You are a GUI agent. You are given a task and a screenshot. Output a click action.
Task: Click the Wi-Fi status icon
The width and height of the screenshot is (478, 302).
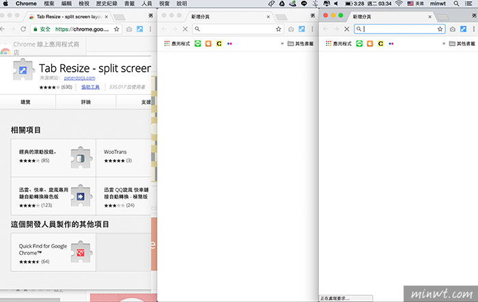399,3
